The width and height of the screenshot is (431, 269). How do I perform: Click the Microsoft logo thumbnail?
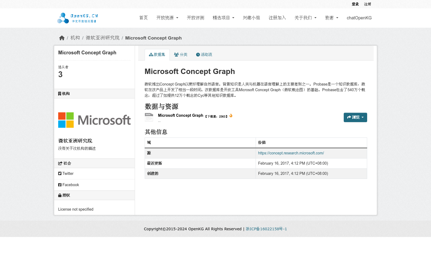click(x=94, y=120)
